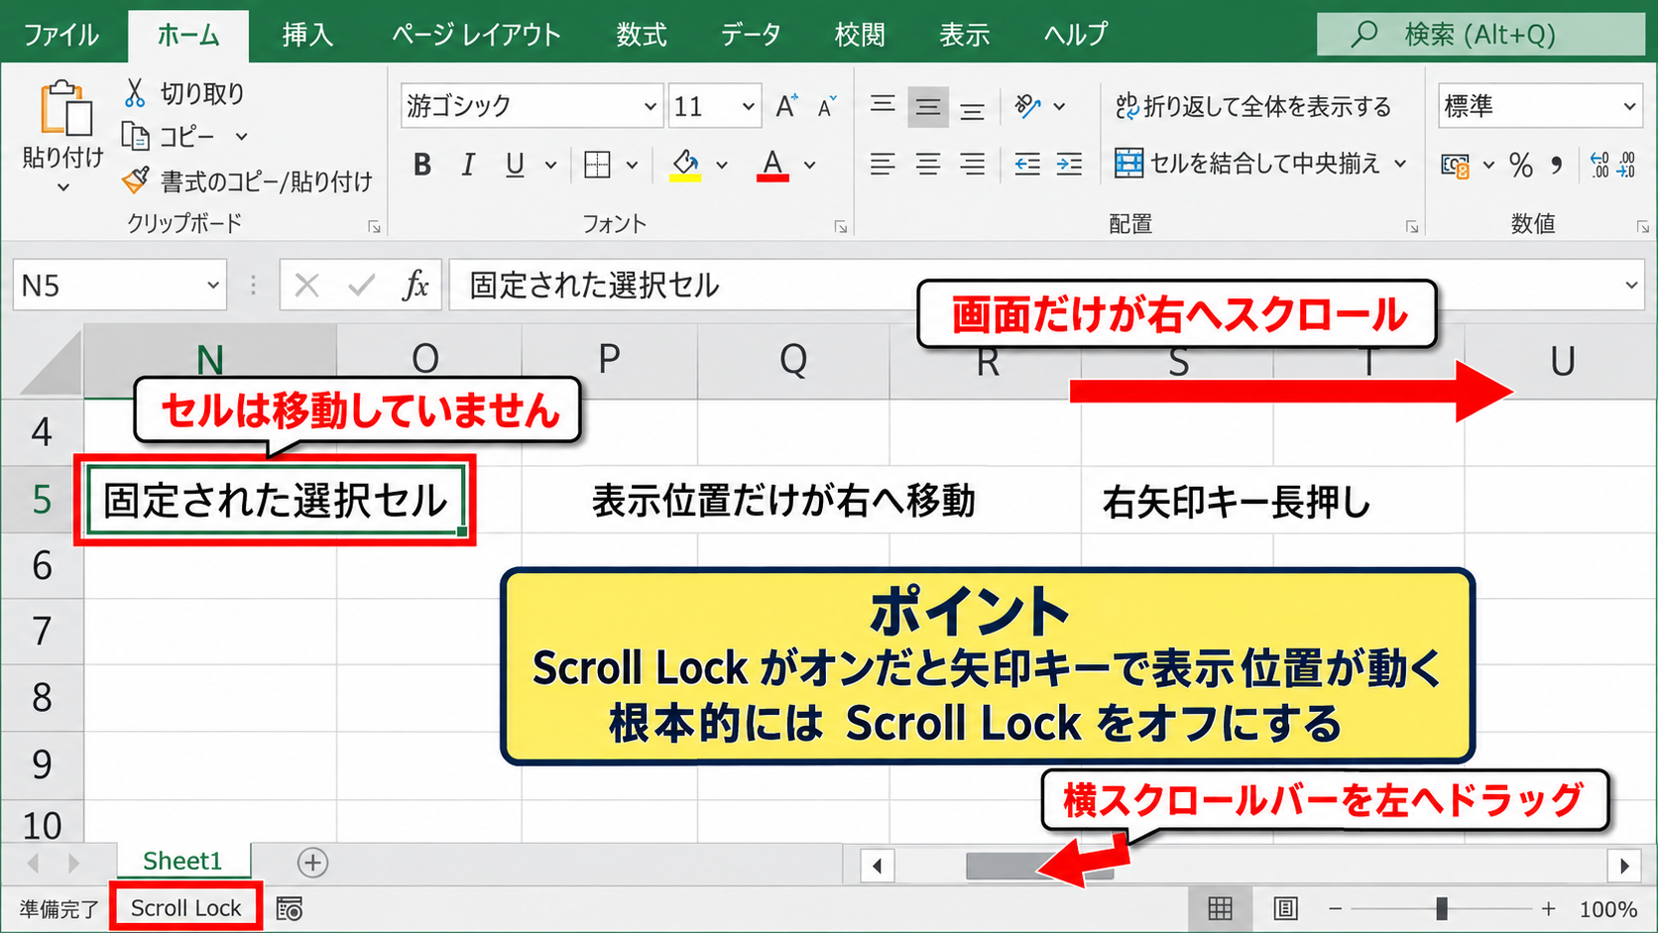1658x933 pixels.
Task: Expand merge and center options arrow
Action: point(1400,165)
